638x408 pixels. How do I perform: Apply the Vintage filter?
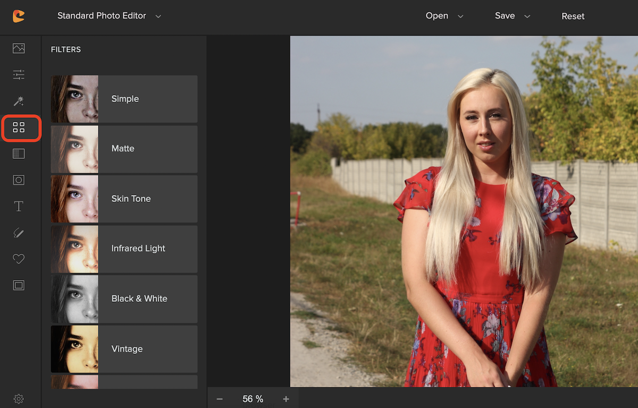coord(124,349)
